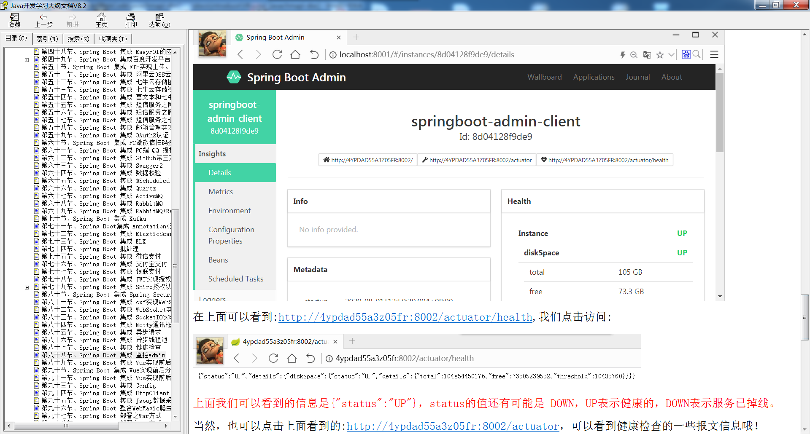The height and width of the screenshot is (434, 810).
Task: Open the Wallboard nav item
Action: pyautogui.click(x=544, y=77)
